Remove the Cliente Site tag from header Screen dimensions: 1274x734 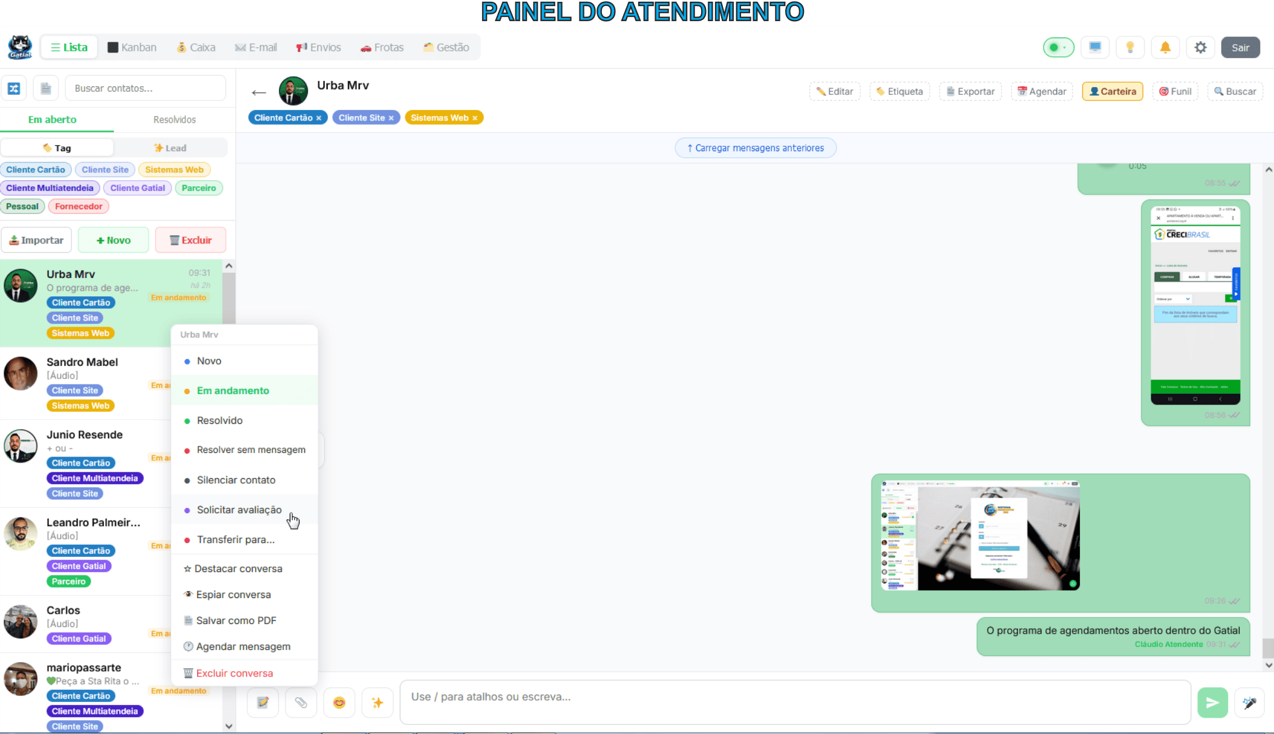tap(391, 118)
